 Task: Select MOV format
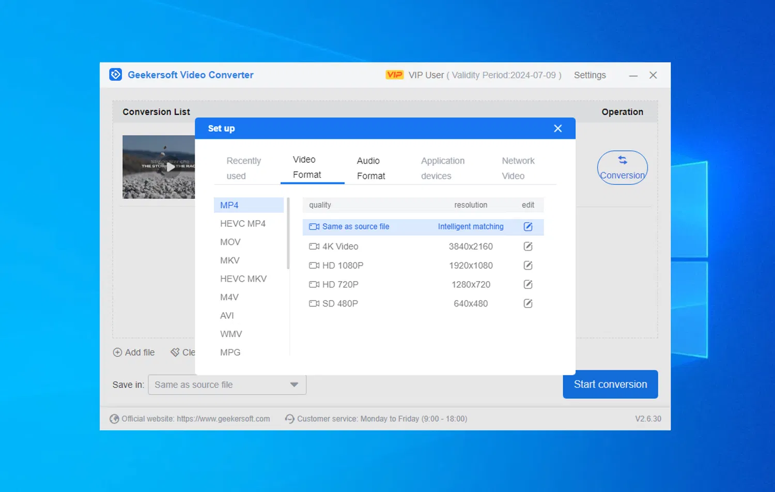pyautogui.click(x=230, y=242)
